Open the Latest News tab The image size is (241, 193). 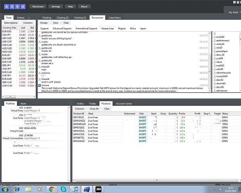tap(115, 18)
